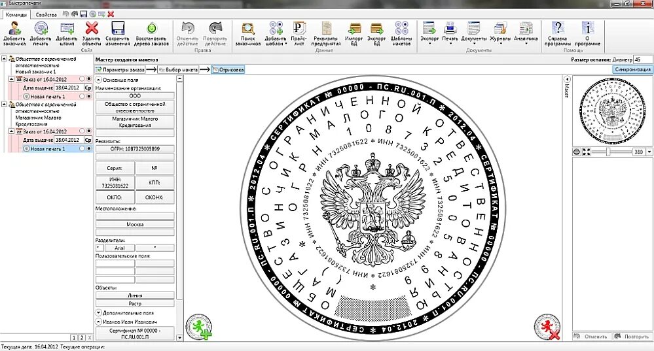Collapse Магазинчик Малого Кредитования customer tree node
This screenshot has height=351, width=654.
pos(4,105)
